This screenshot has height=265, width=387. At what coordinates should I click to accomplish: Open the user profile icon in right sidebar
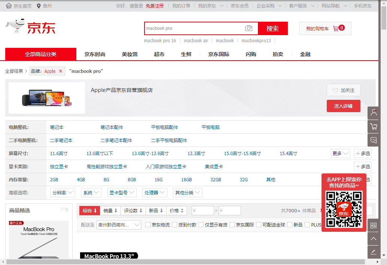tap(374, 113)
